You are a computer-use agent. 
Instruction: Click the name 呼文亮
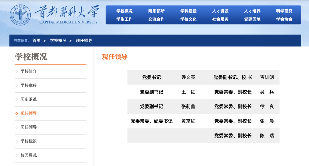pos(188,77)
